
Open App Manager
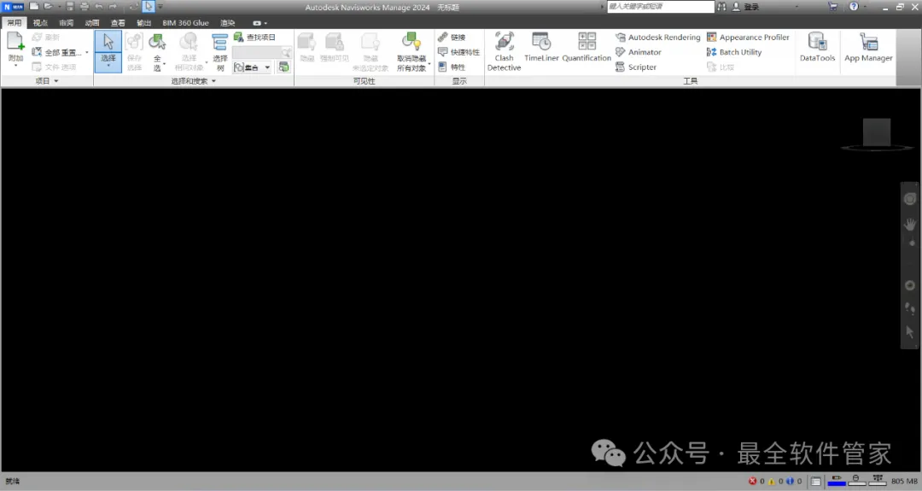868,47
